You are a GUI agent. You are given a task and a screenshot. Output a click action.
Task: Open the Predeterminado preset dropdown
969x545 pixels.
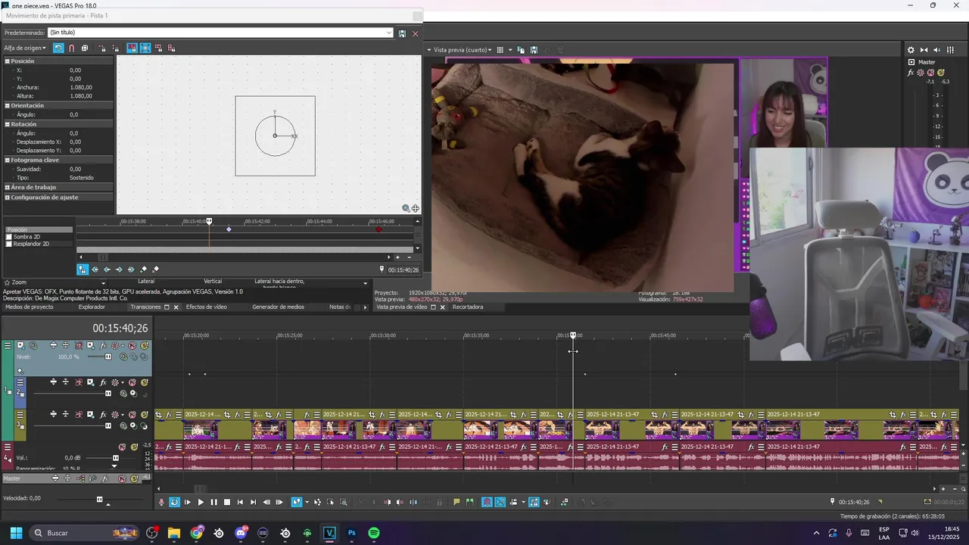389,33
